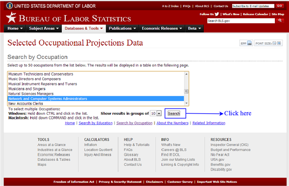Click the Search BLS.gov input field
289x186 pixels.
(x=241, y=21)
